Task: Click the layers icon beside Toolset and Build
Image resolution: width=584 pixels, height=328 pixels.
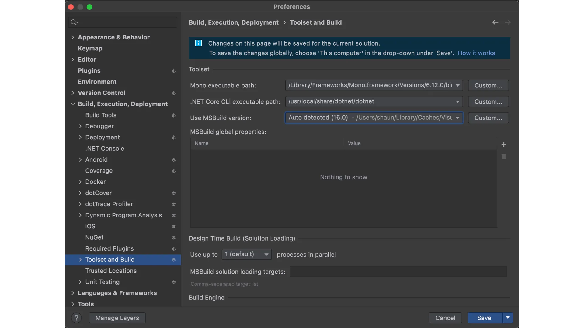Action: 174,260
